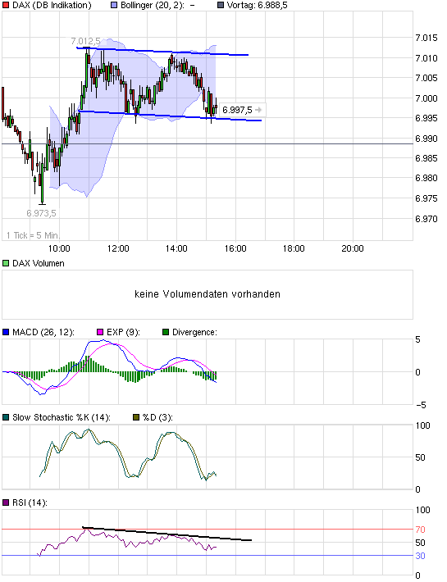The image size is (447, 582).
Task: Click the green DAX Volumen legend square
Action: [x=6, y=263]
